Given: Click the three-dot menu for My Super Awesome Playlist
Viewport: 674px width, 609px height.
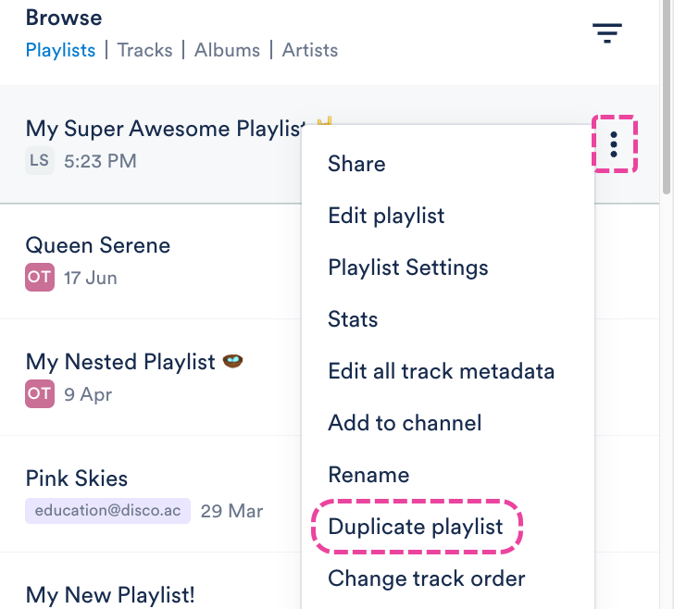Looking at the screenshot, I should [x=614, y=144].
